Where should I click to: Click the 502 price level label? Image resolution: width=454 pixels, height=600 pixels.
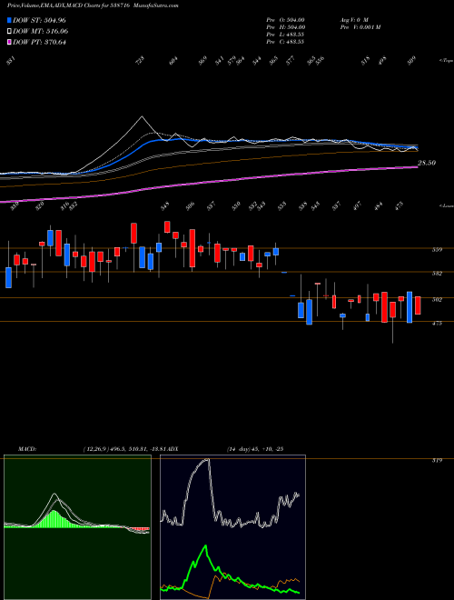437,300
